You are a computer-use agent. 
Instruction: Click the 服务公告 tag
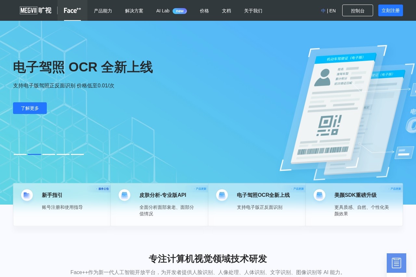point(102,189)
